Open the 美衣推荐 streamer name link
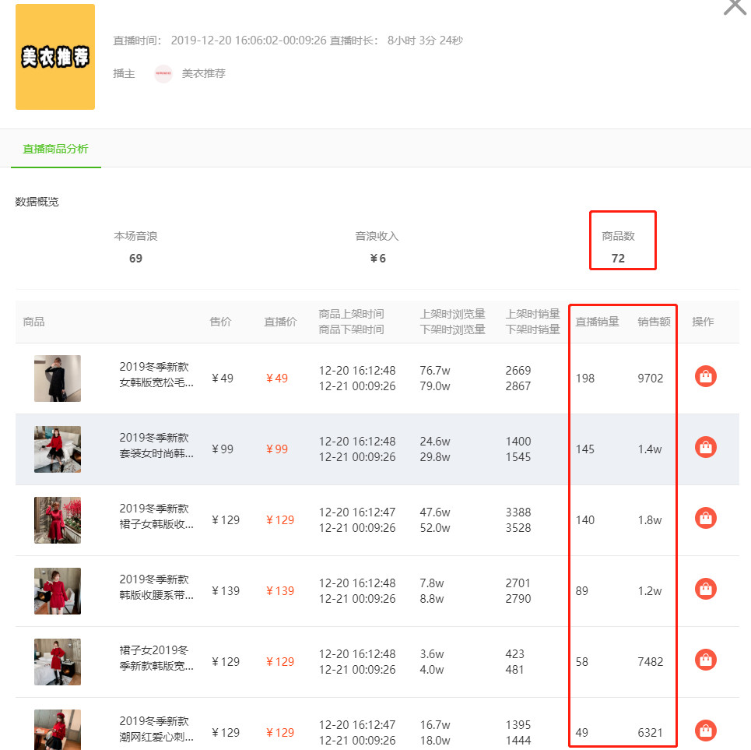The width and height of the screenshot is (751, 750). point(204,73)
